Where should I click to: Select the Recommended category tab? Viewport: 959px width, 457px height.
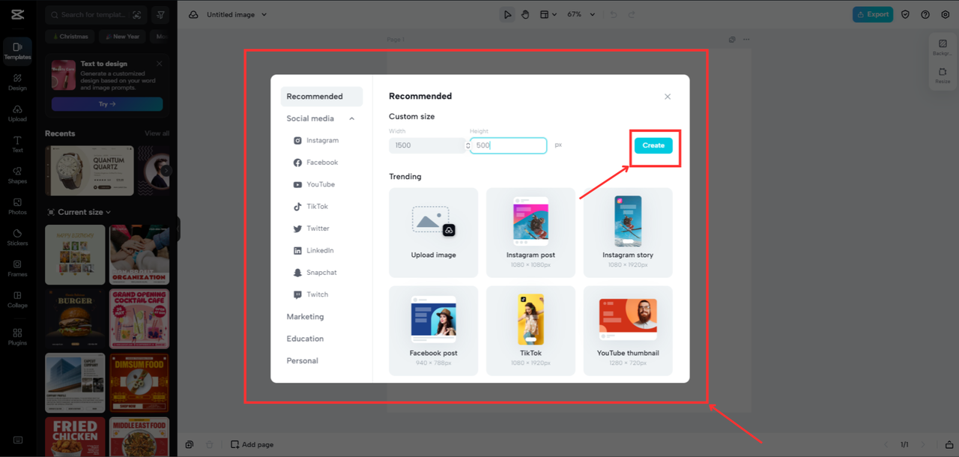pos(321,96)
